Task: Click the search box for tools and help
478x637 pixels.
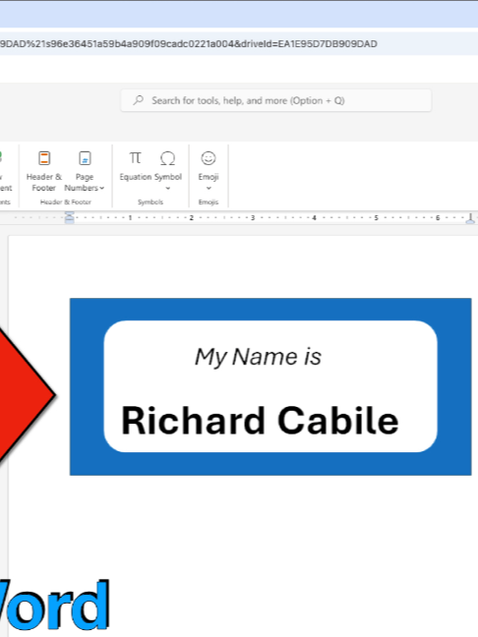Action: (276, 100)
